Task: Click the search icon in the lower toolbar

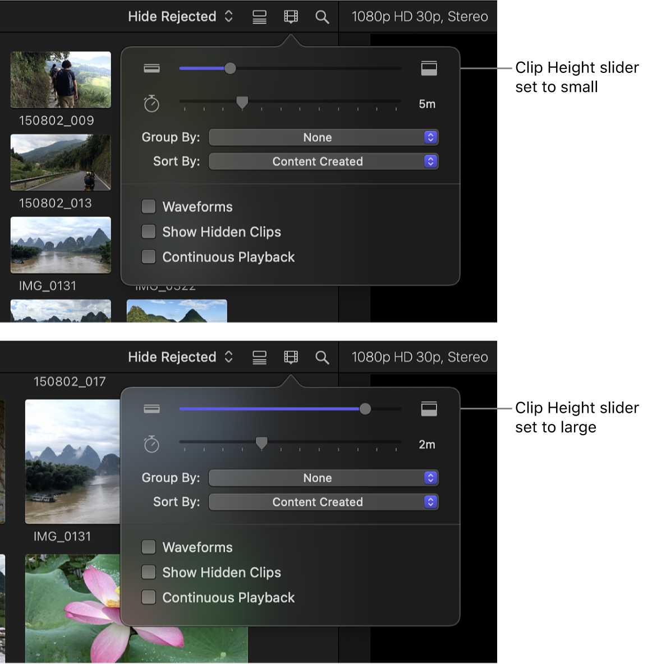Action: point(322,357)
